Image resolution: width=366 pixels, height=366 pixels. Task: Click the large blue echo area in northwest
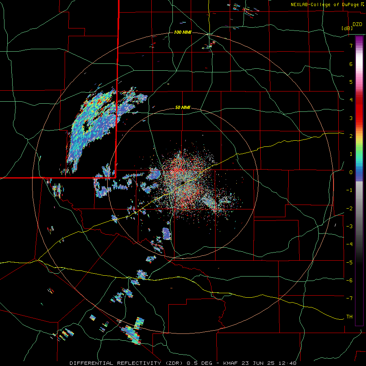click(94, 126)
